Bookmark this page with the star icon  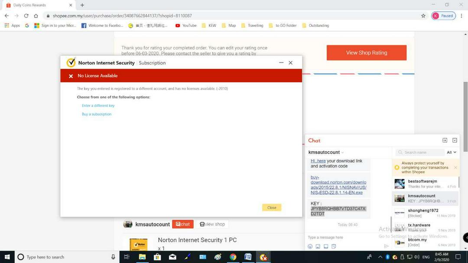point(423,16)
